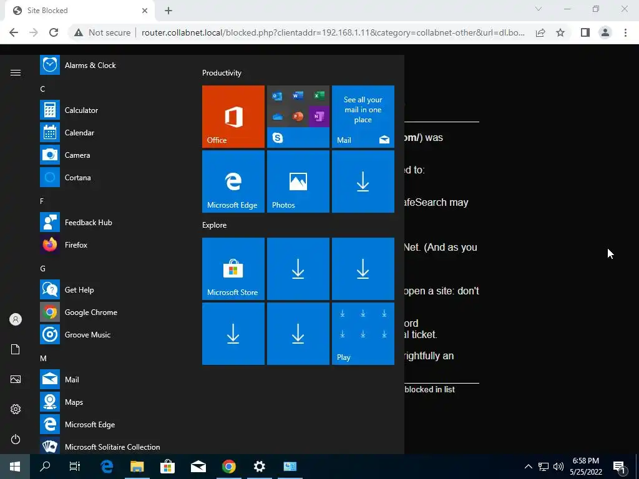This screenshot has height=479, width=639.
Task: Open Documents from Start sidebar
Action: pyautogui.click(x=16, y=349)
